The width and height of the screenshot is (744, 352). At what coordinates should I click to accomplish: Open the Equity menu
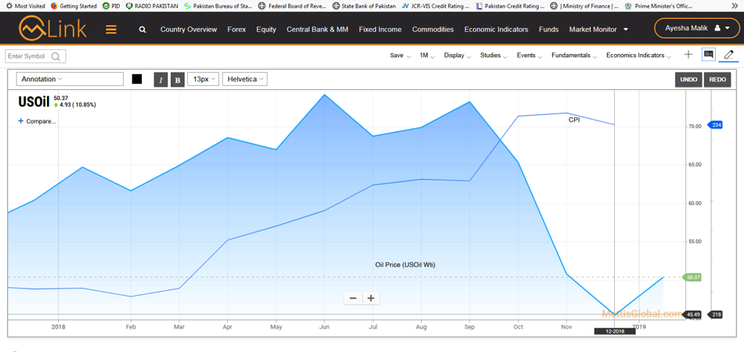click(x=266, y=30)
